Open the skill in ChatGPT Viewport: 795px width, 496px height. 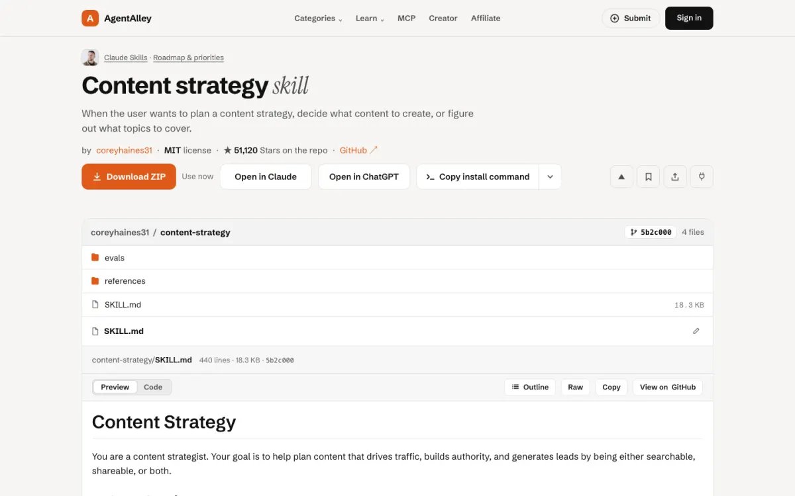click(364, 177)
